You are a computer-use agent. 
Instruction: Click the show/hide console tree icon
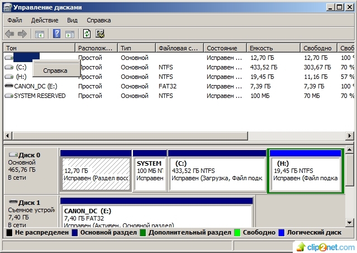[40, 34]
